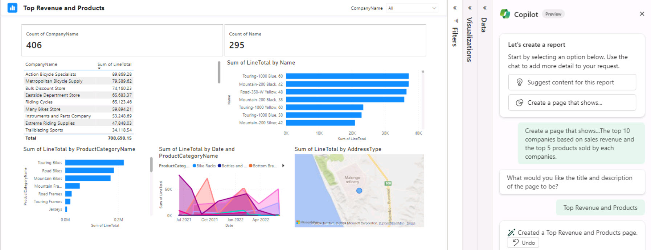Expand the Visualizations pane chevron

point(470,8)
